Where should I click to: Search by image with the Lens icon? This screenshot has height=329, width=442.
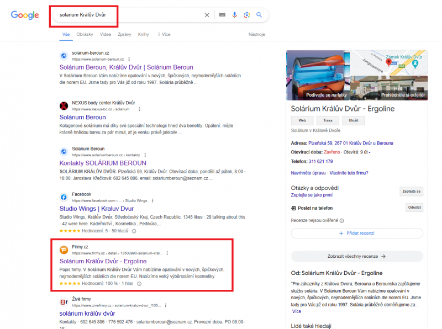click(x=246, y=15)
